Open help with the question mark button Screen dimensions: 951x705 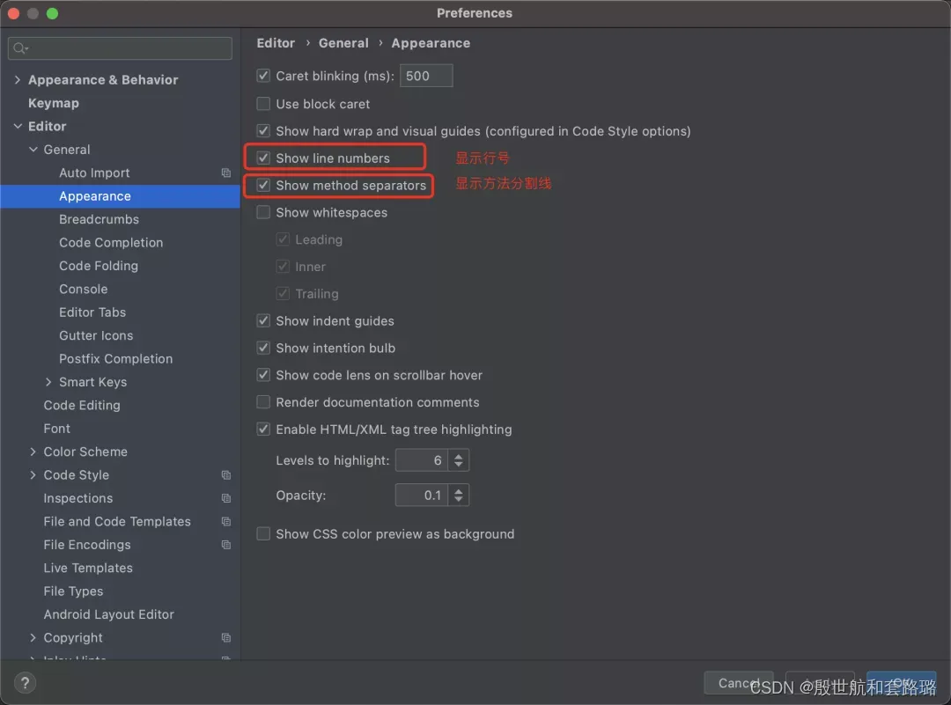[25, 683]
